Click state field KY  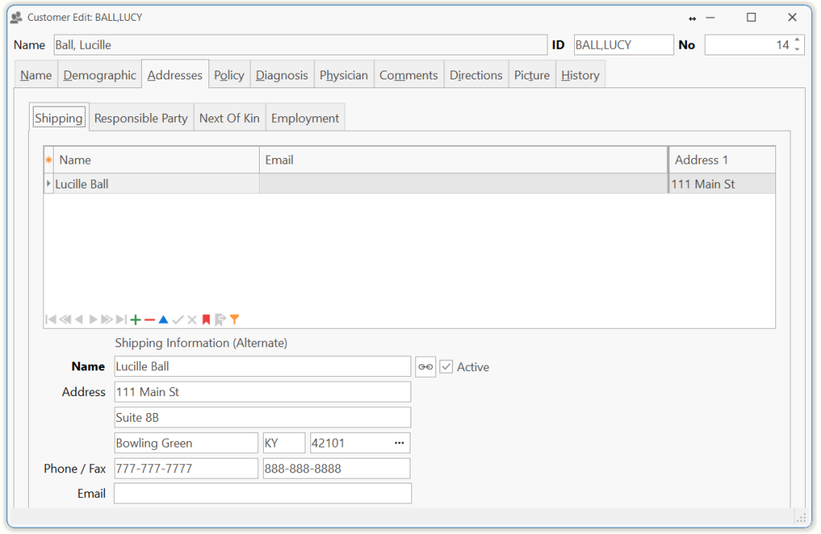(x=284, y=443)
